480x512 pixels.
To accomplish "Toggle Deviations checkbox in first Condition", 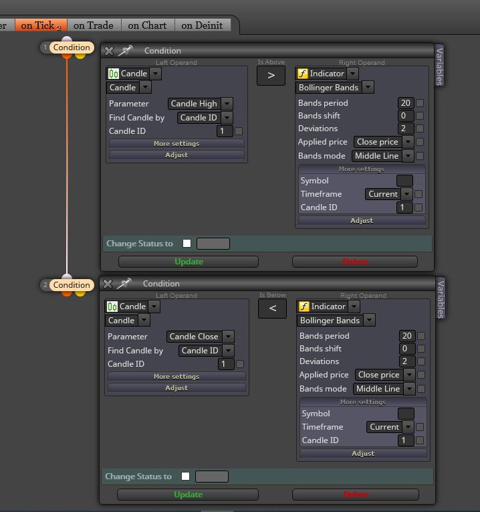I will click(x=420, y=129).
